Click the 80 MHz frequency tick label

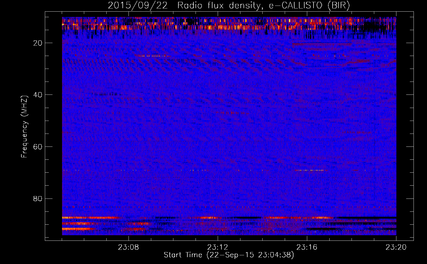(38, 199)
